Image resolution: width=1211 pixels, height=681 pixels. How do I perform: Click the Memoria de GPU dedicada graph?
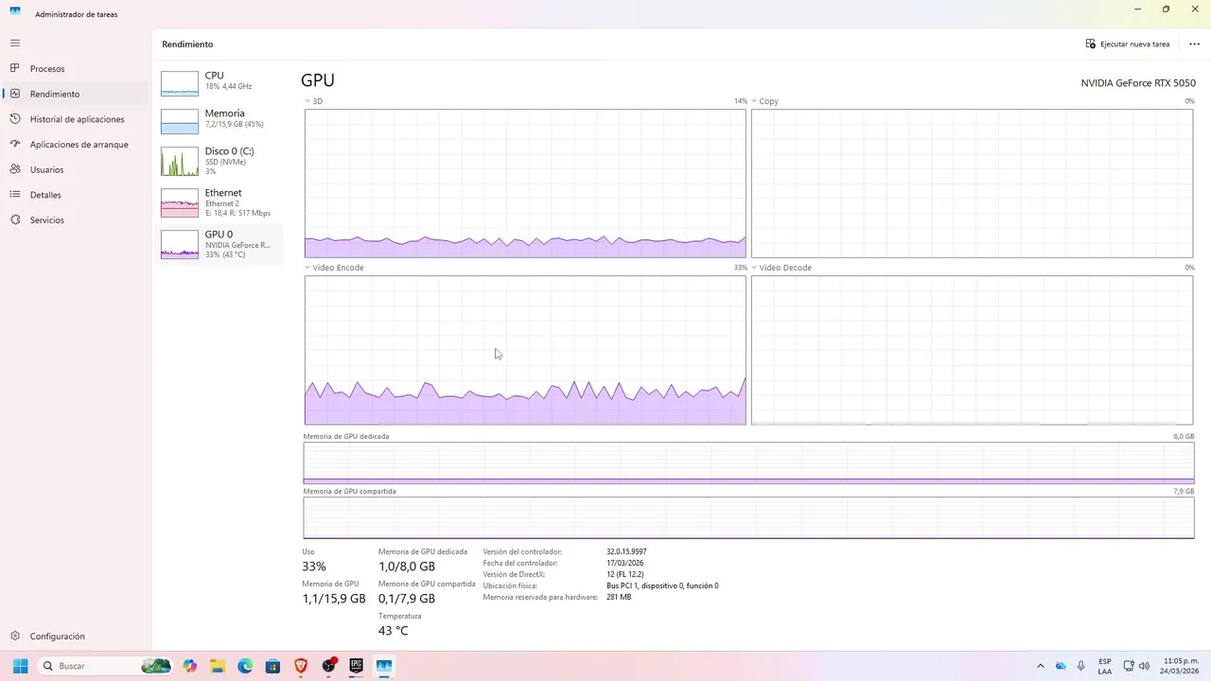[748, 463]
